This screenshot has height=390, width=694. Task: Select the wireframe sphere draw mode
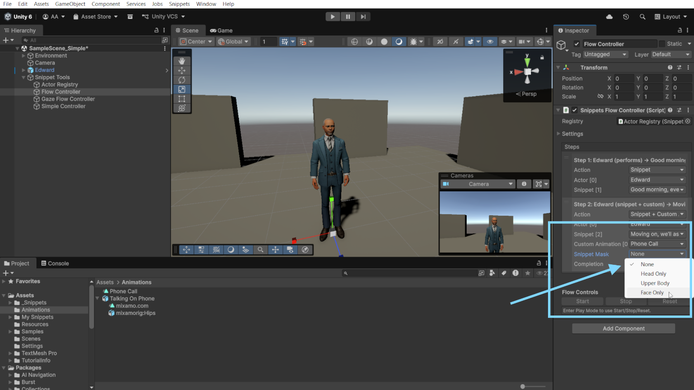(354, 41)
